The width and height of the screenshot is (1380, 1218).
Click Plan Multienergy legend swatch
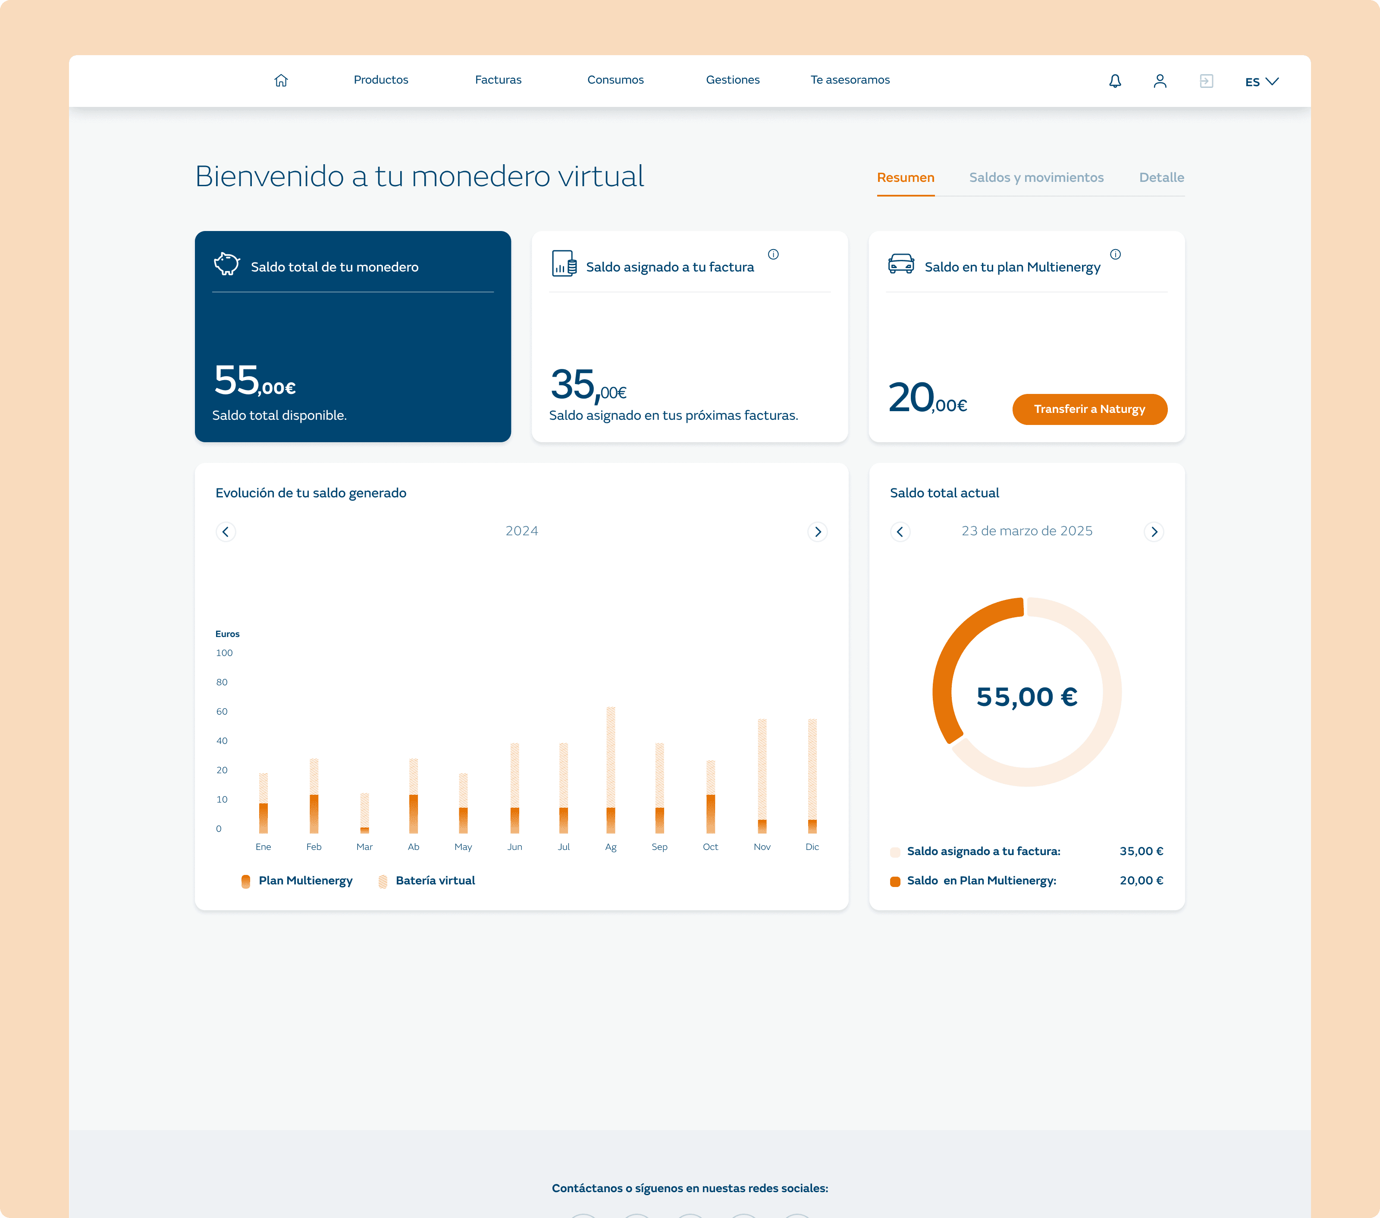(x=246, y=881)
